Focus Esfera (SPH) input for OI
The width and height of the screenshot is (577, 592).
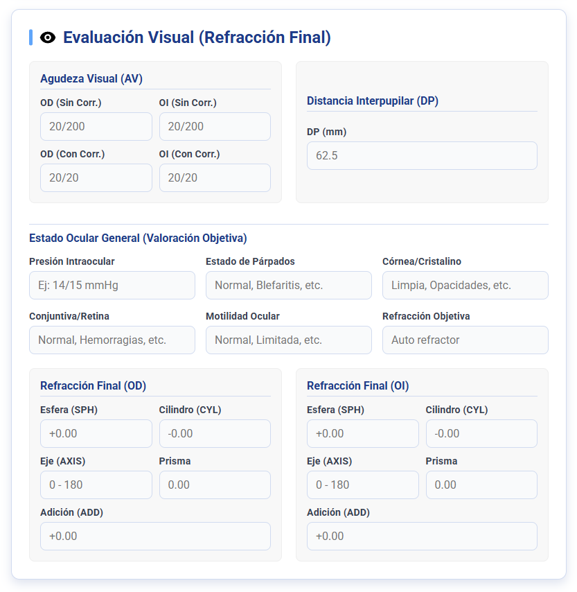tap(363, 433)
